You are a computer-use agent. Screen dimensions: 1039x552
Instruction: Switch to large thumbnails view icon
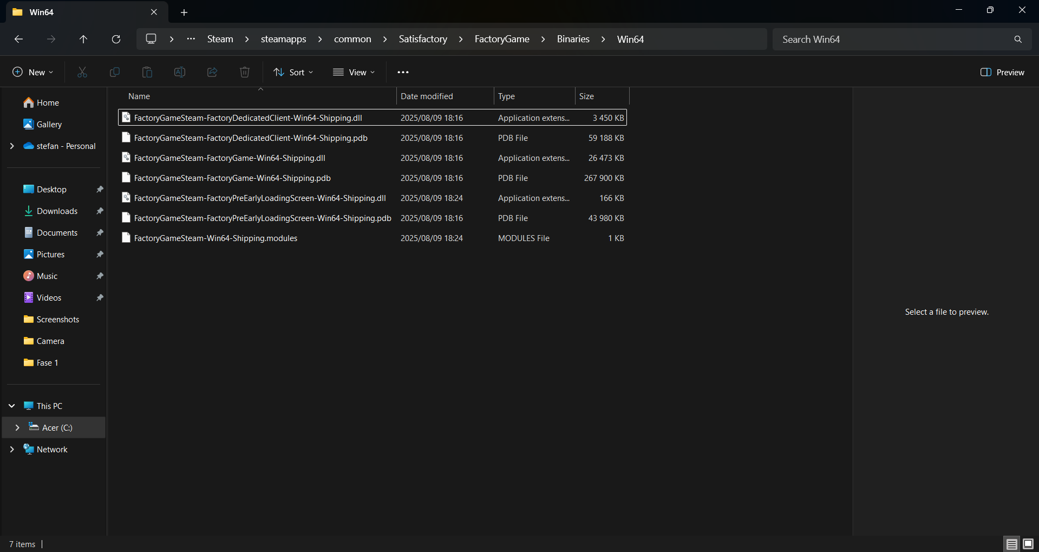(x=1028, y=544)
